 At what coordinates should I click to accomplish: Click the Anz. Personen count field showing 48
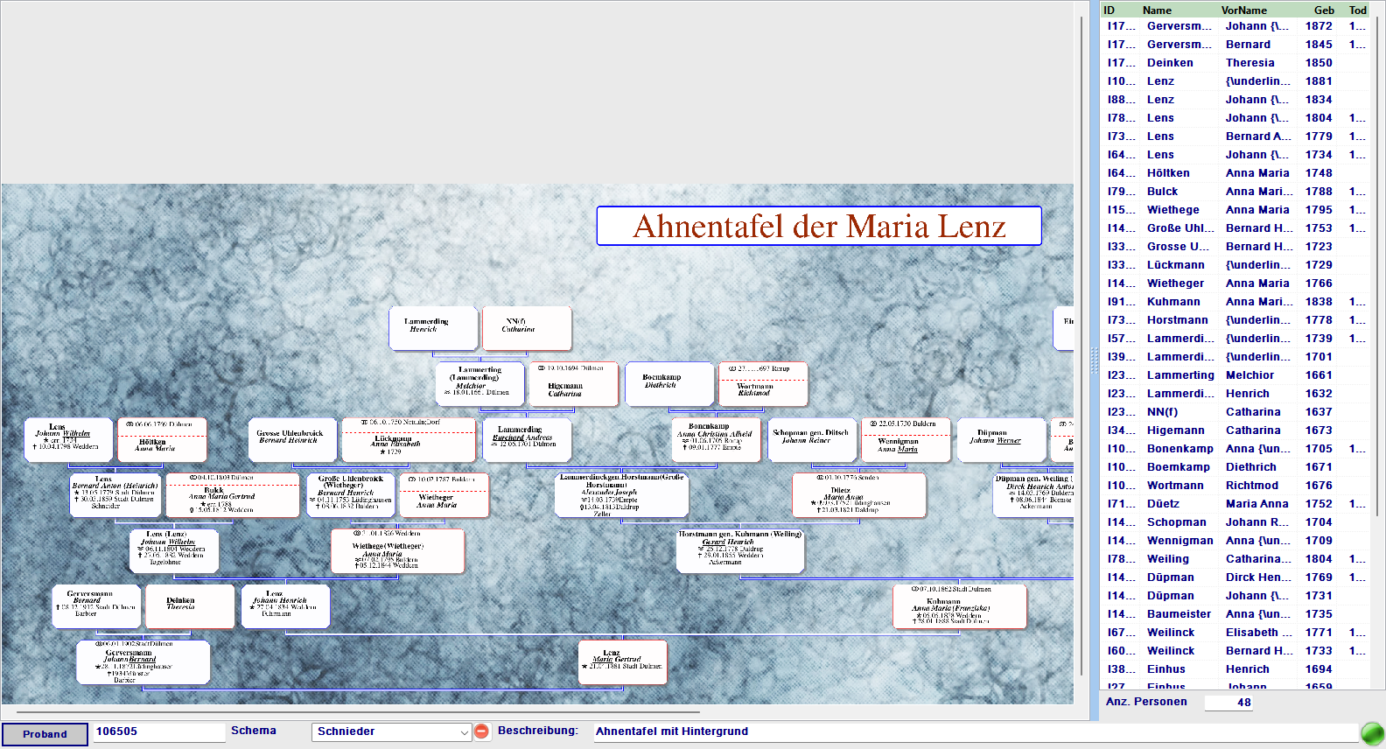click(1228, 703)
